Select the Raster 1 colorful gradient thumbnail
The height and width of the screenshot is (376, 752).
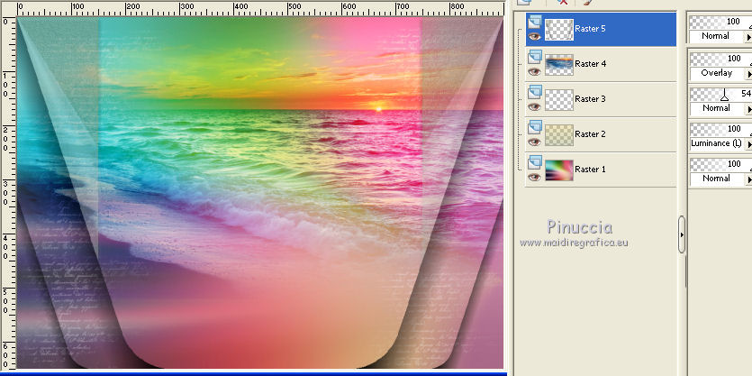pyautogui.click(x=559, y=170)
